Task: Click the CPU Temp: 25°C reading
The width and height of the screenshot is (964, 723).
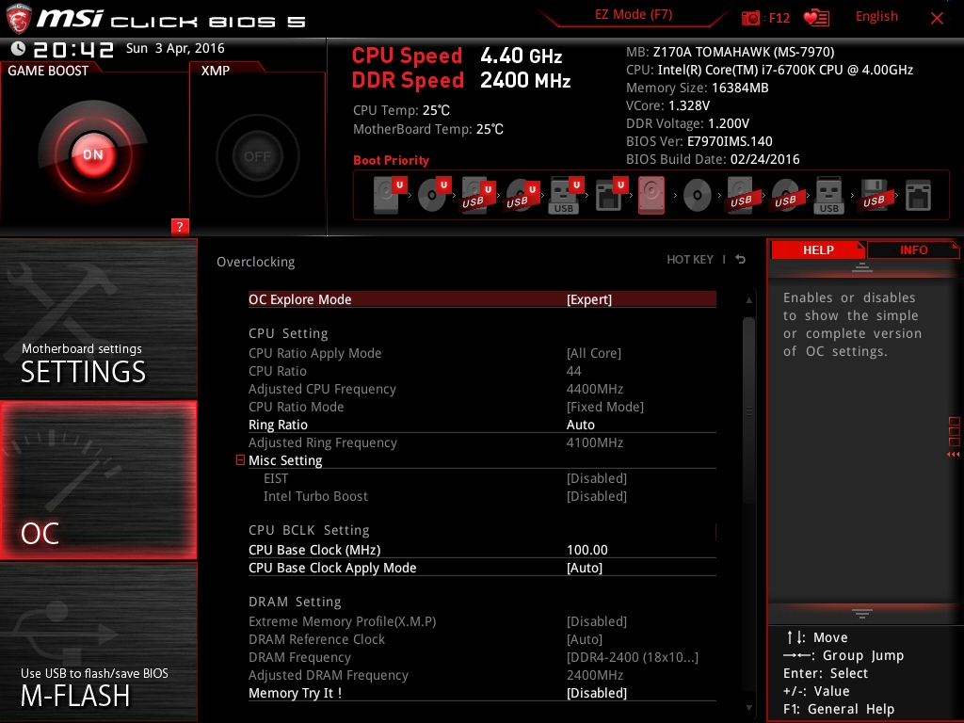Action: (x=401, y=111)
